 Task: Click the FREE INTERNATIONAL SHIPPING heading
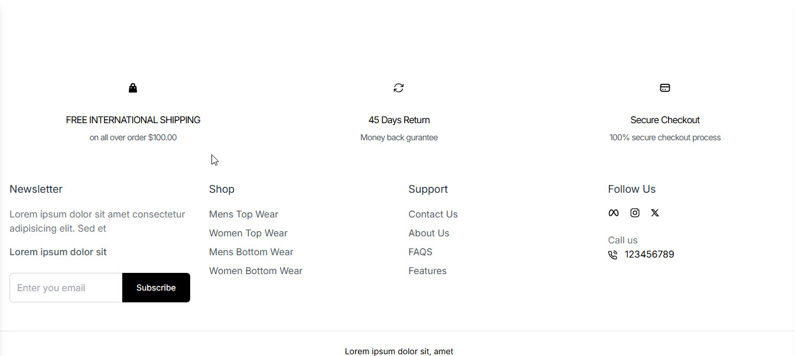133,120
